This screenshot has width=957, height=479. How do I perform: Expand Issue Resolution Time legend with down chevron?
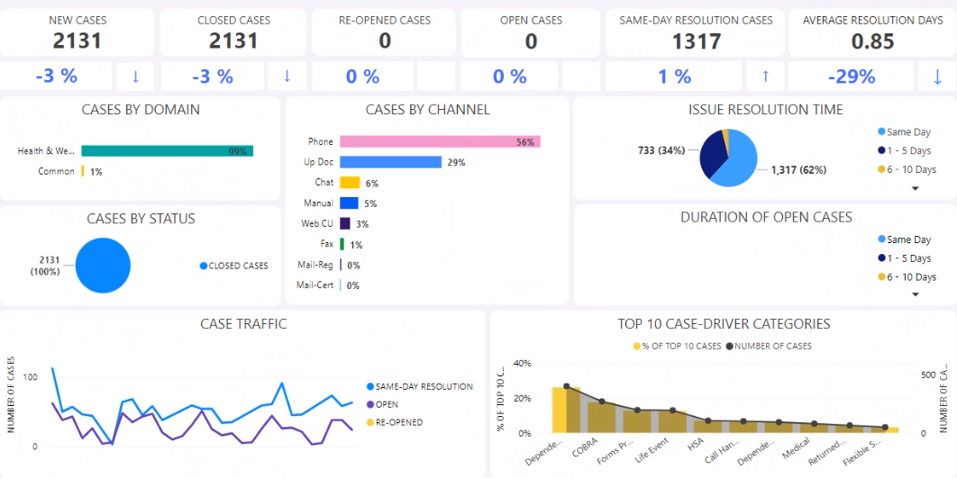tap(916, 188)
